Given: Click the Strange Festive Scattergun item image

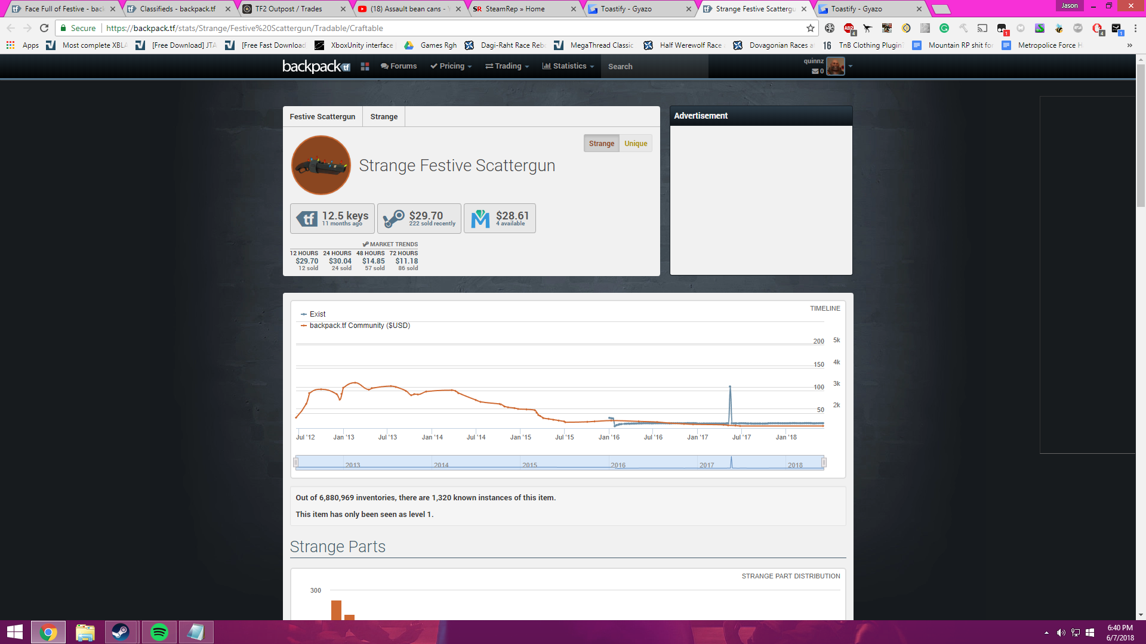Looking at the screenshot, I should (321, 165).
